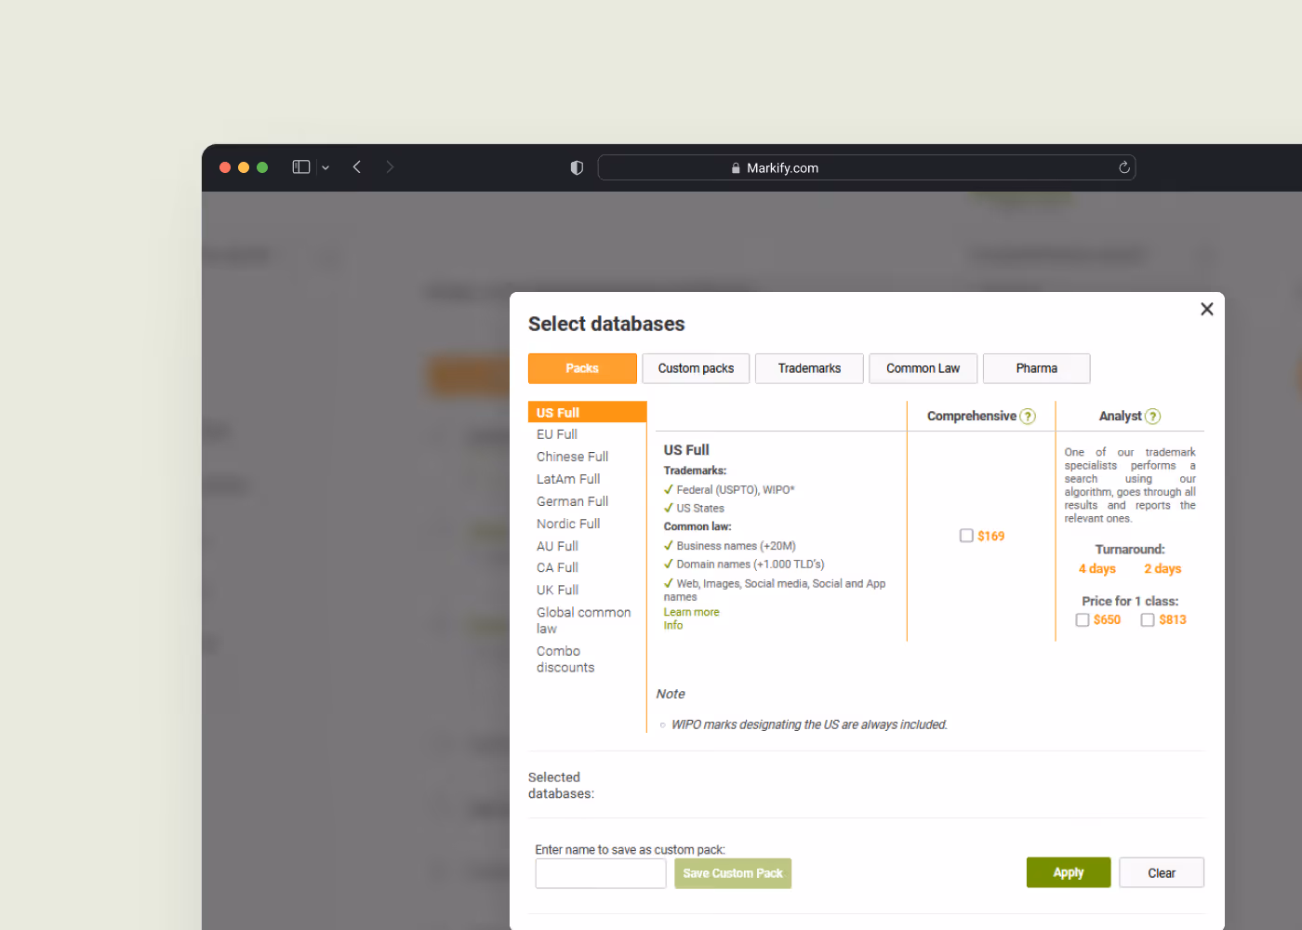Reload the Markify.com page
The height and width of the screenshot is (930, 1302).
click(1124, 167)
